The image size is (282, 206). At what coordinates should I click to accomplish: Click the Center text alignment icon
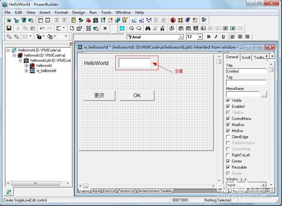point(240,37)
